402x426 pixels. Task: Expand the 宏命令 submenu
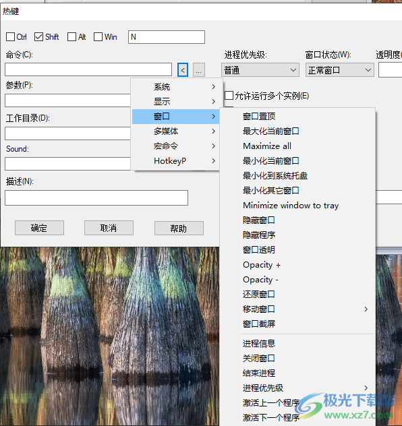click(175, 146)
